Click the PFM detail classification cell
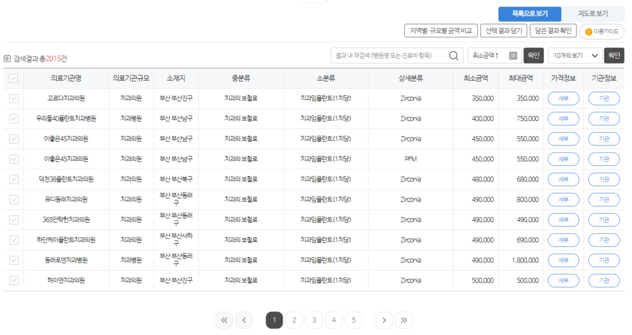Viewport: 632px width, 335px height. click(410, 159)
